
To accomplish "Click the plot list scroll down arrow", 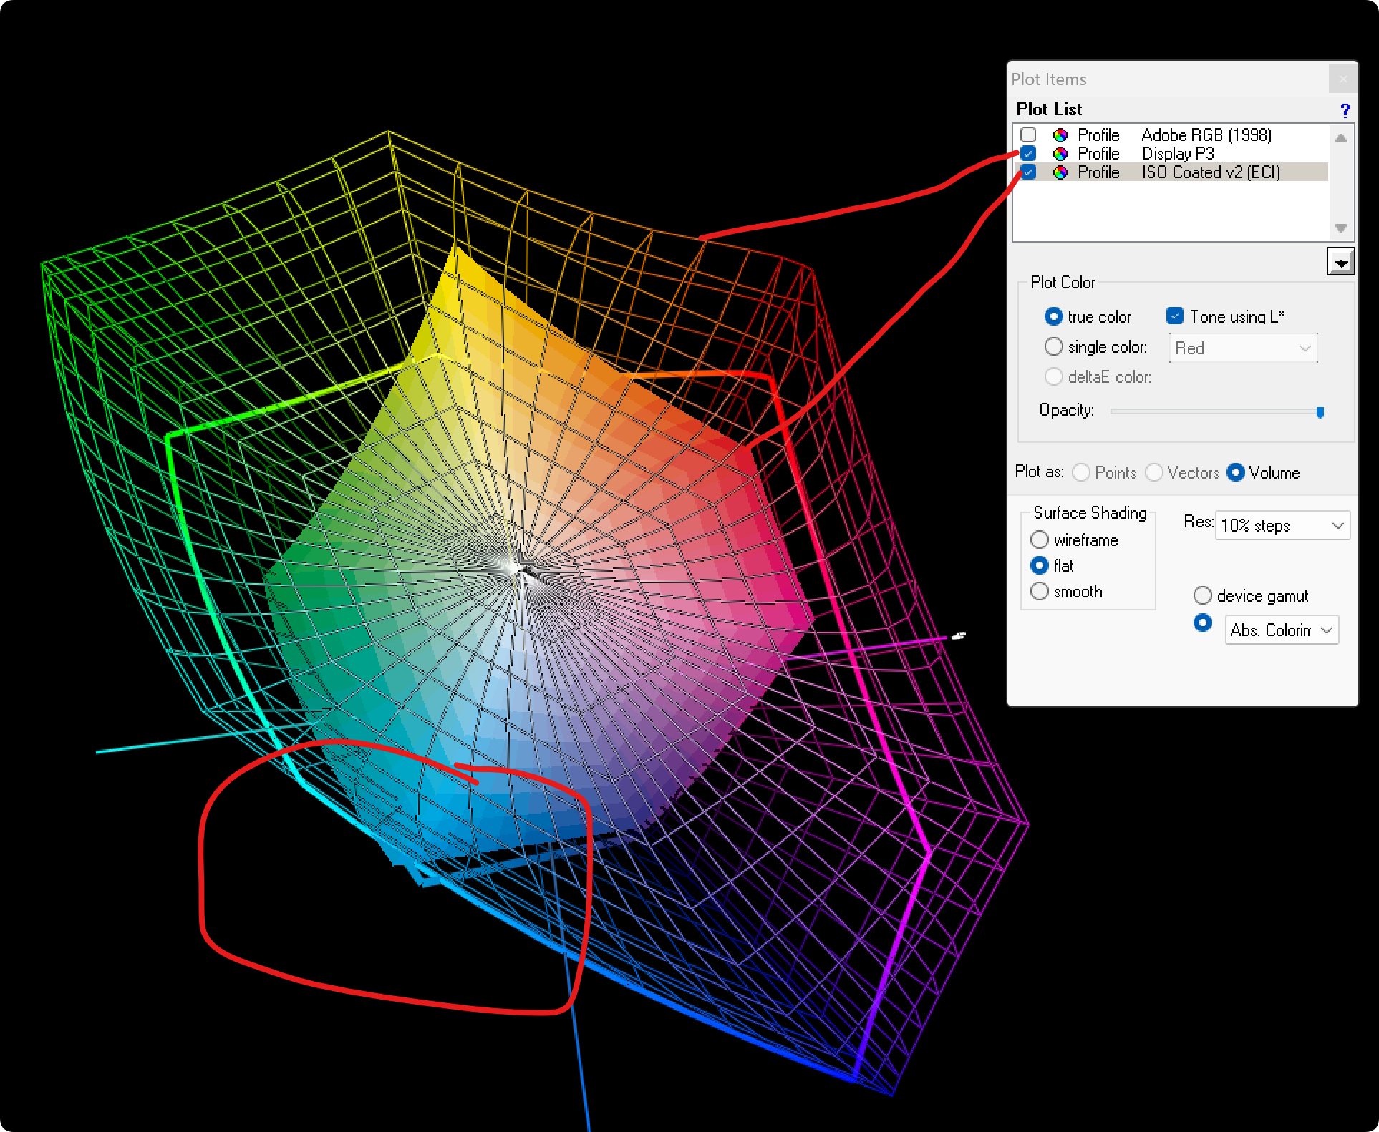I will [x=1341, y=228].
